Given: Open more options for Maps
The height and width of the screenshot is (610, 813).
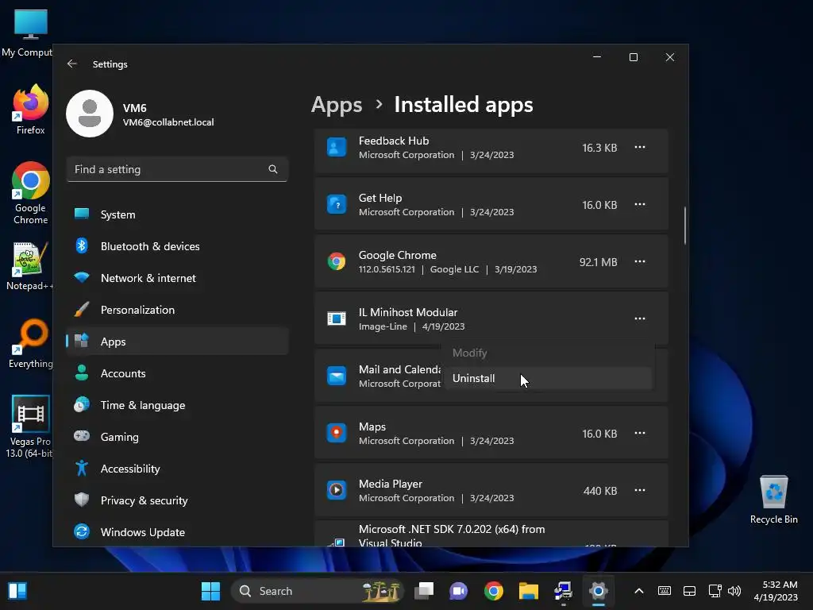Looking at the screenshot, I should (640, 433).
